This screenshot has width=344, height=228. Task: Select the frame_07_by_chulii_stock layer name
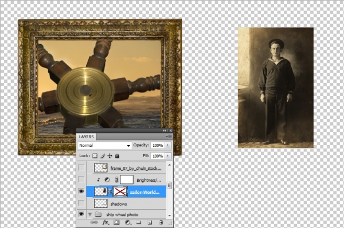click(136, 168)
